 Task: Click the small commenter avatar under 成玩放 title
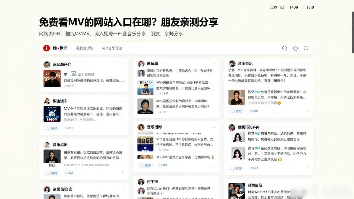click(141, 73)
